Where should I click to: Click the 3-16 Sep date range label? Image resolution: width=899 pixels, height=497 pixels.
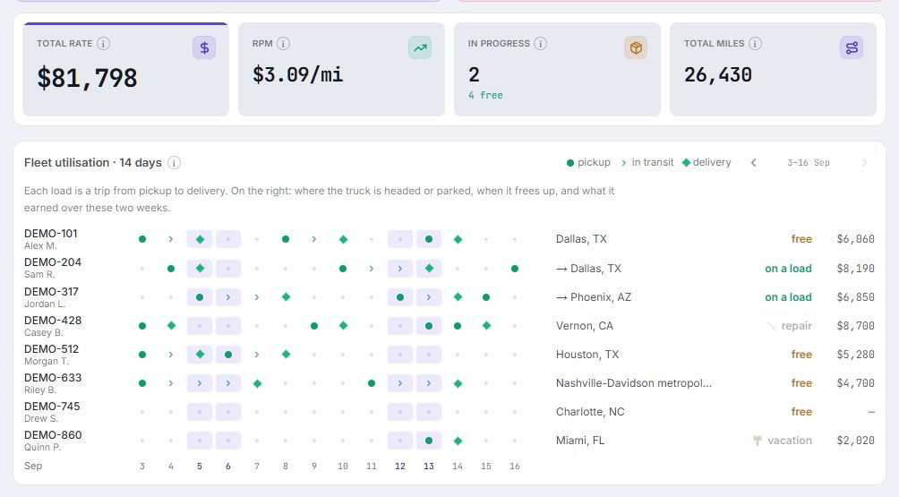tap(809, 163)
